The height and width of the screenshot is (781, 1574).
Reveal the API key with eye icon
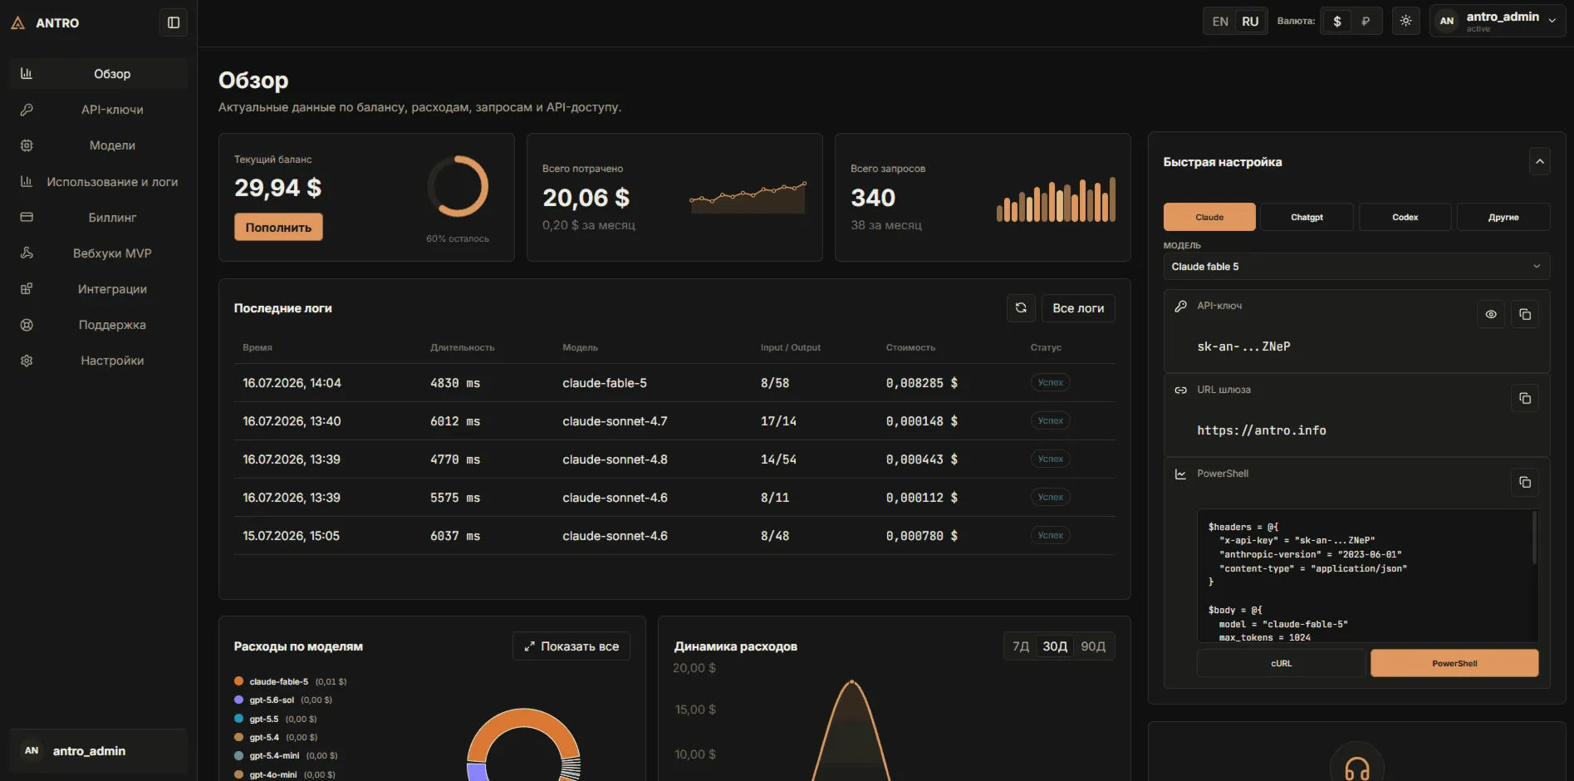tap(1491, 314)
